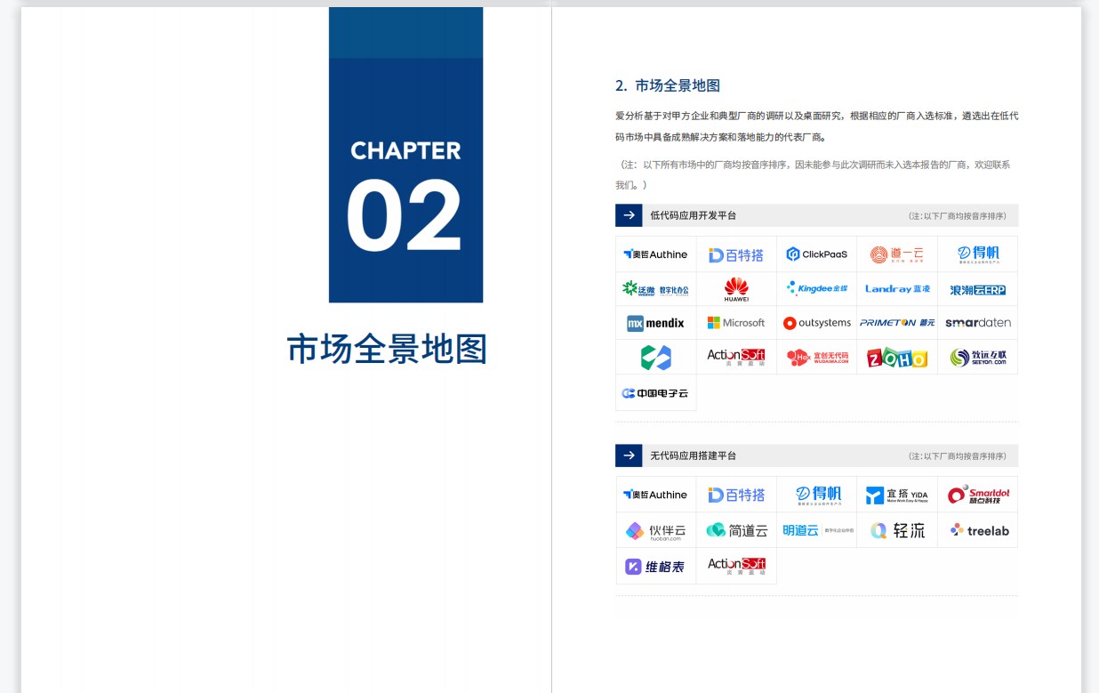Click the HUAWEI logo
This screenshot has height=693, width=1099.
pos(736,289)
